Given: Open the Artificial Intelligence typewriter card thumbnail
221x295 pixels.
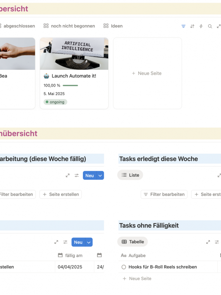Looking at the screenshot, I should [x=74, y=54].
